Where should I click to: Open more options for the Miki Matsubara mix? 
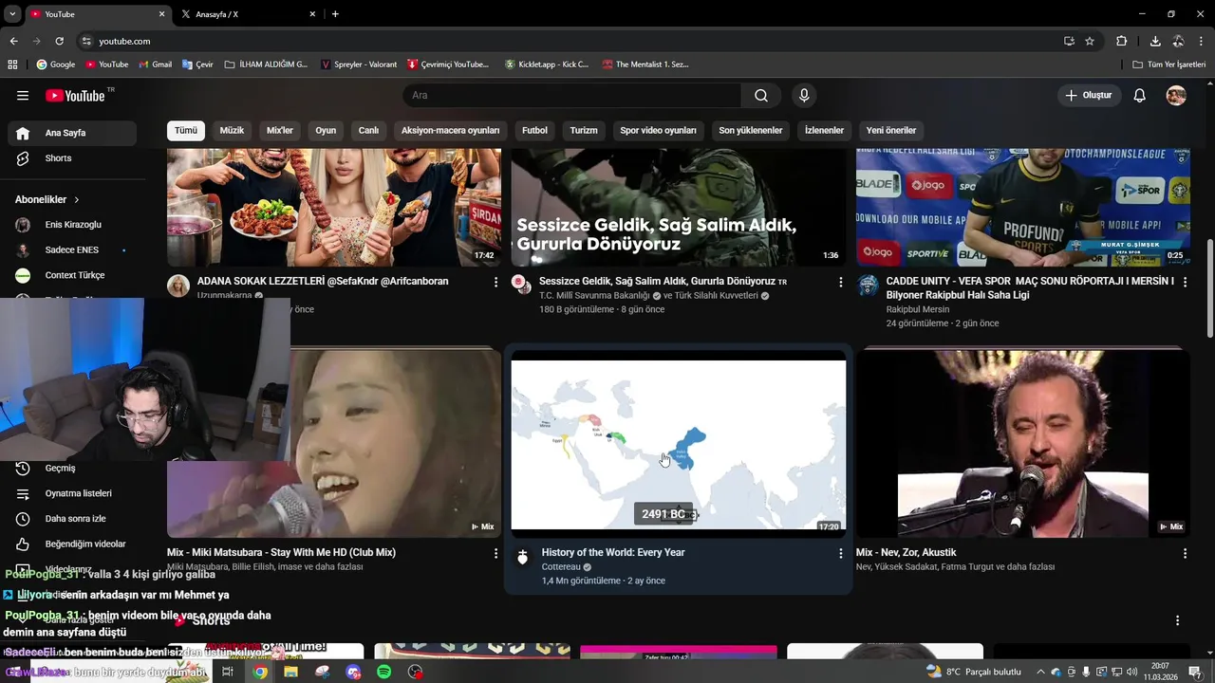click(x=495, y=553)
